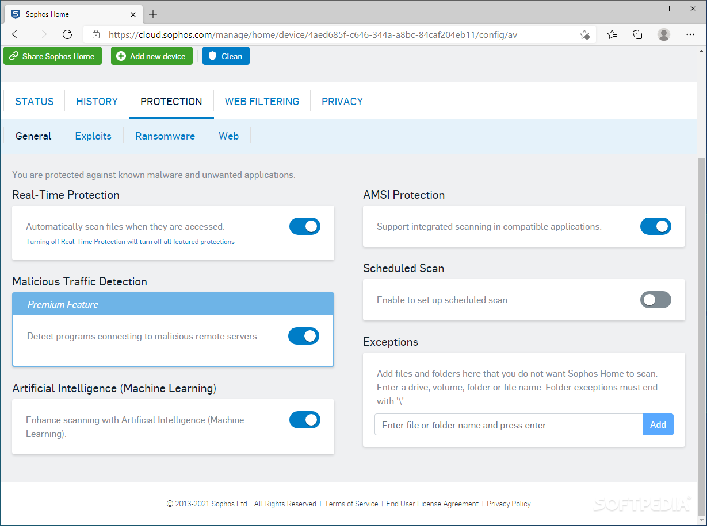
Task: Open the WEB FILTERING tab
Action: click(262, 102)
